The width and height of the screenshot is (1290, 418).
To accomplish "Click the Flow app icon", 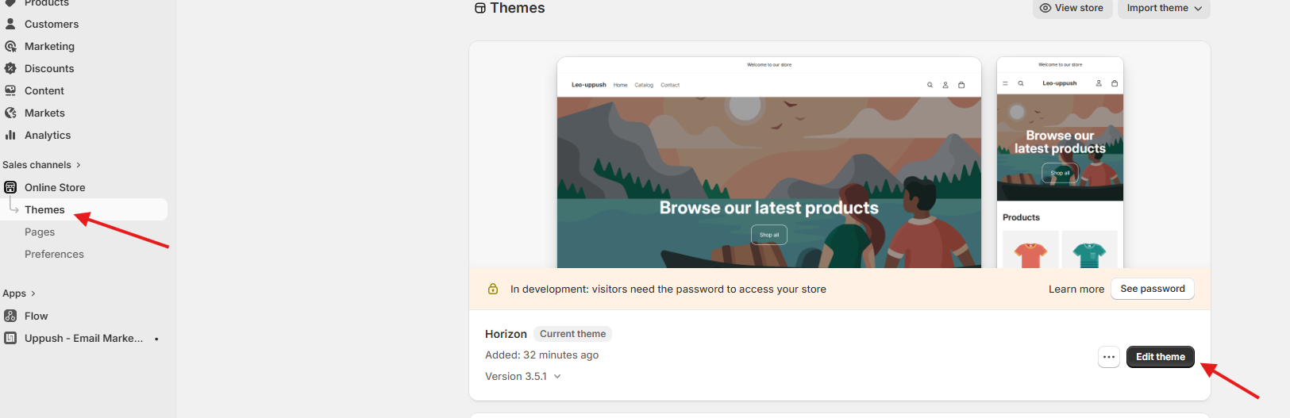I will pos(10,316).
